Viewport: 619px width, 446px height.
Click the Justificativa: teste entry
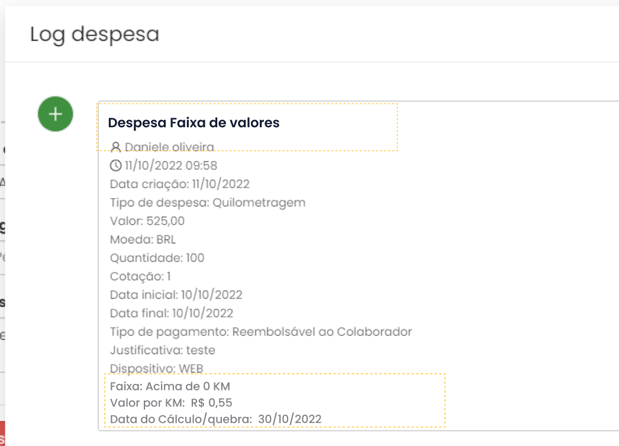(163, 350)
